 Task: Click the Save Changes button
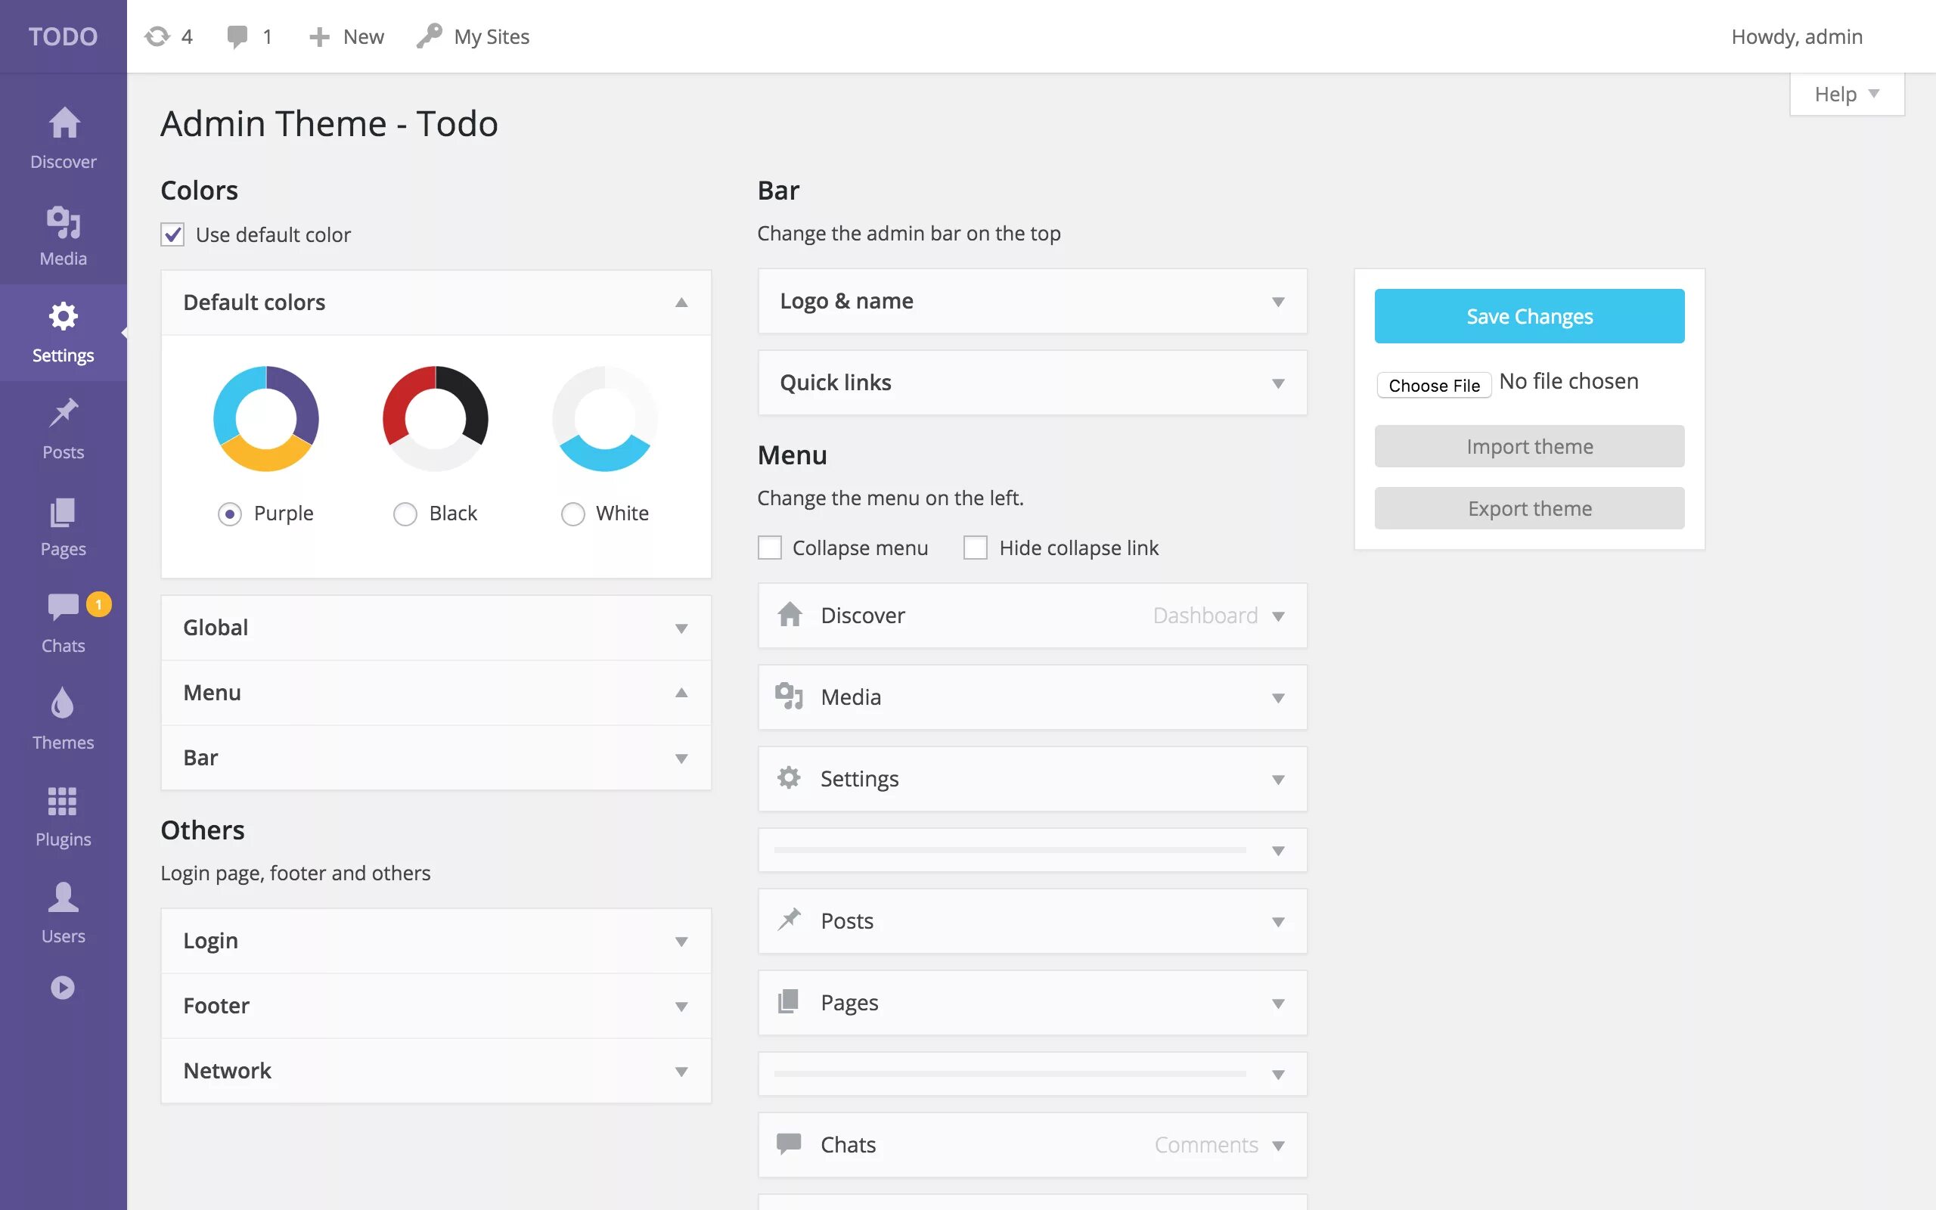click(x=1529, y=316)
